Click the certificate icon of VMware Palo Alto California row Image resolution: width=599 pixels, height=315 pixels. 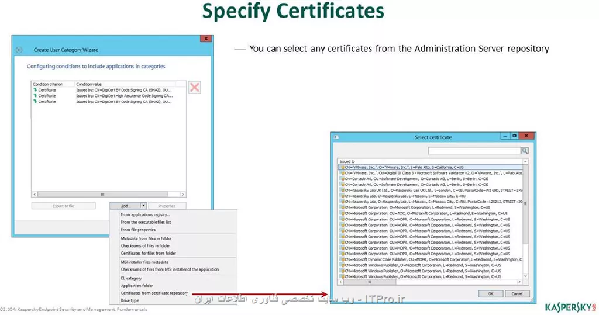coord(342,167)
